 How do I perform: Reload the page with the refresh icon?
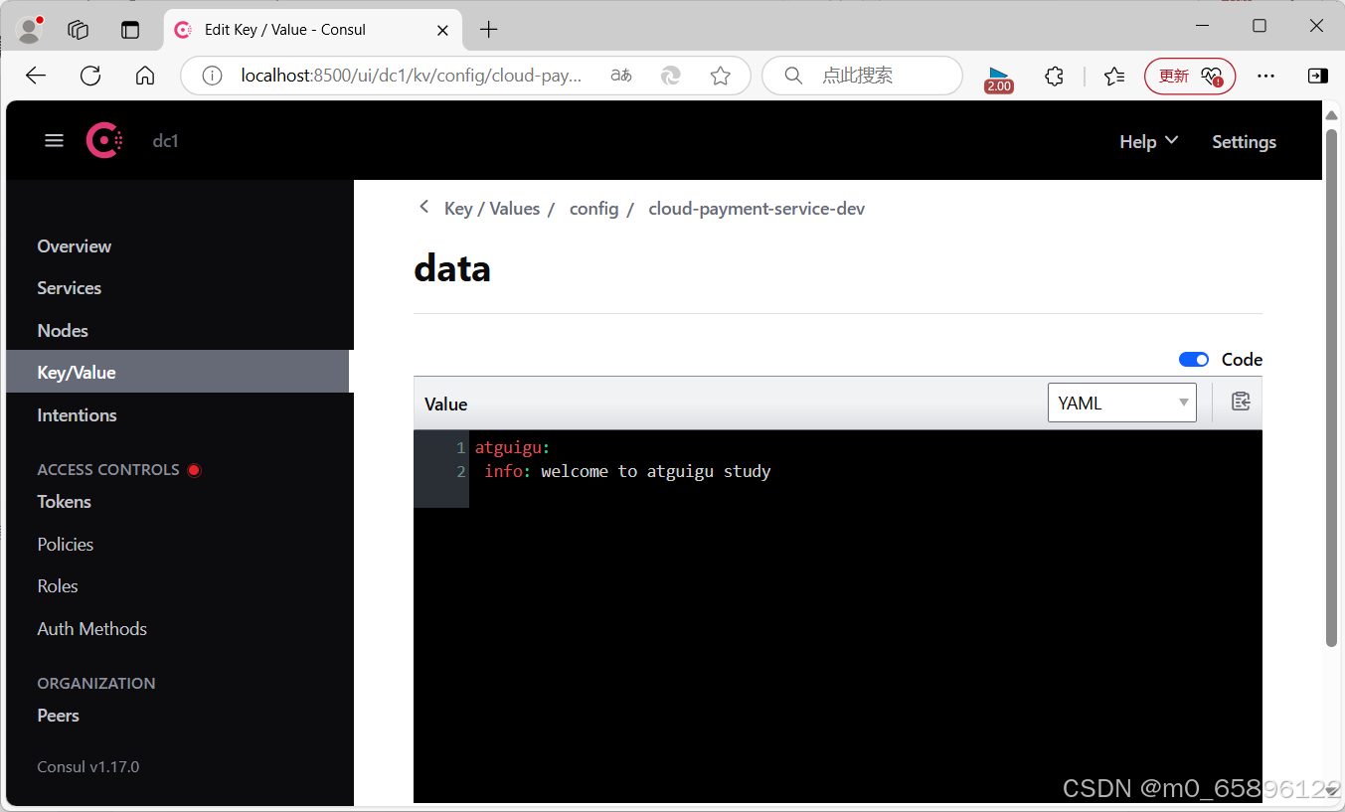pos(90,76)
